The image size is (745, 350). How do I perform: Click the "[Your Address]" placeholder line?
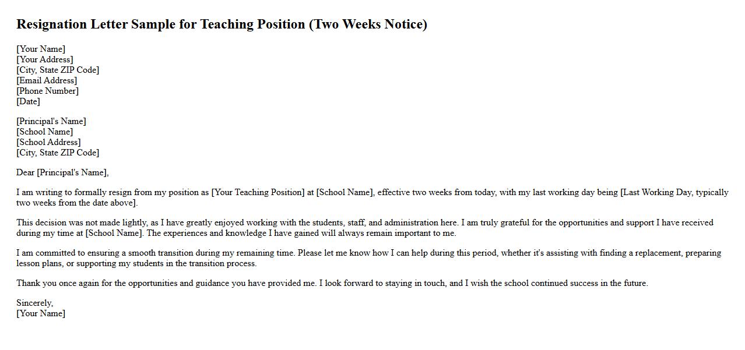(45, 59)
